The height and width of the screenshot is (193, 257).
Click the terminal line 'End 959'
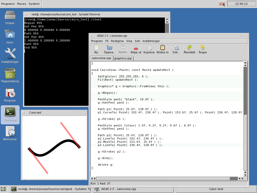(x=30, y=47)
